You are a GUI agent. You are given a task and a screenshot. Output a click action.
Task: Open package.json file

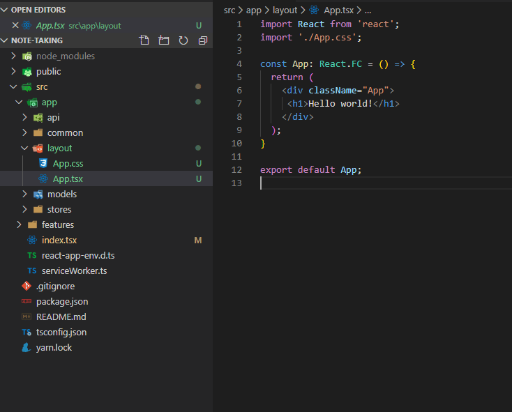point(106,301)
